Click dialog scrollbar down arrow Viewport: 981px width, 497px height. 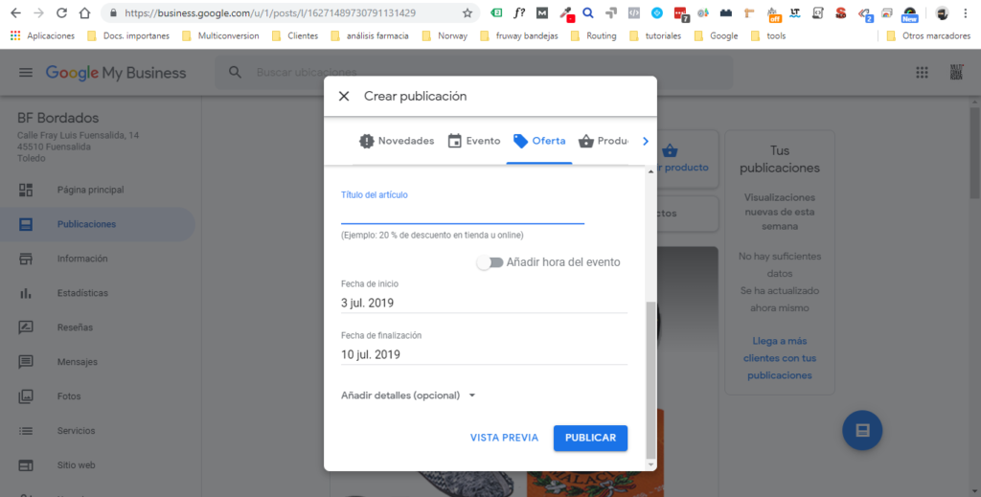(x=650, y=465)
